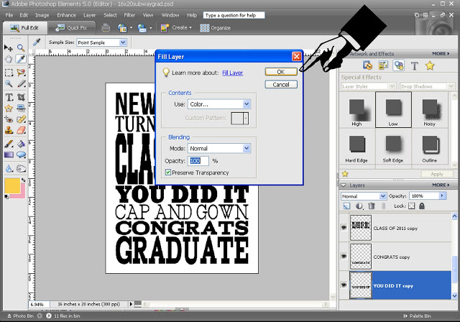Screen dimensions: 460x322
Task: Switch to the Full Edit tab
Action: point(25,28)
